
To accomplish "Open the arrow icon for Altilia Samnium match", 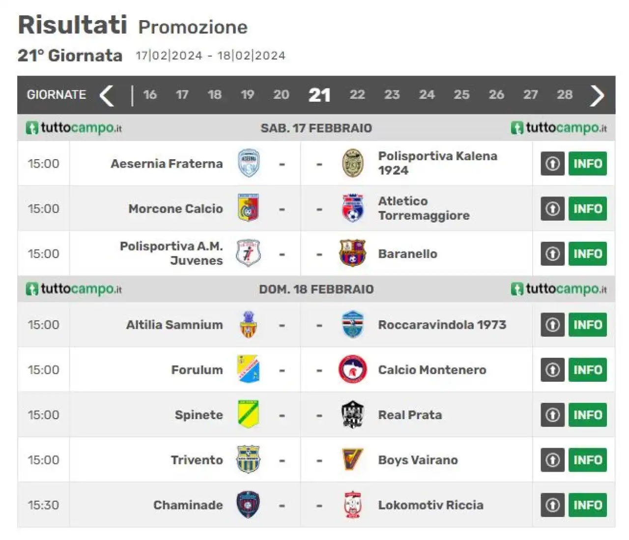I will 553,325.
